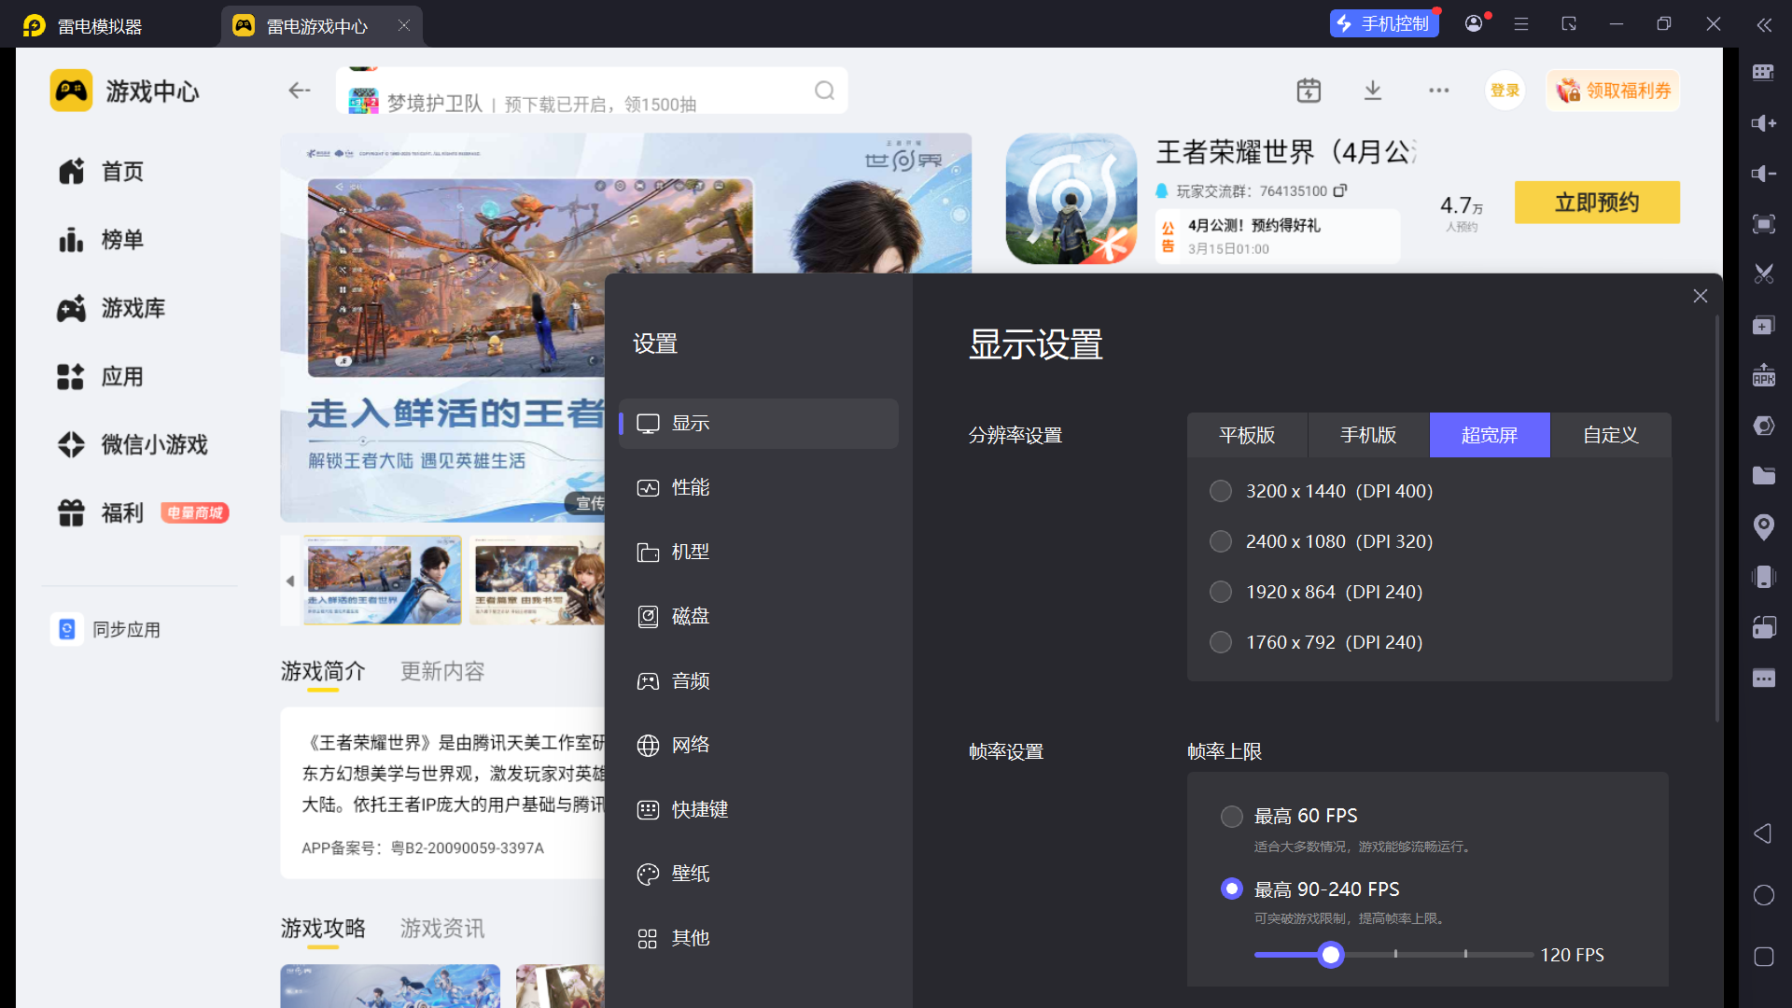Collapse the sidebar with double arrow button
This screenshot has width=1792, height=1008.
pos(1765,25)
